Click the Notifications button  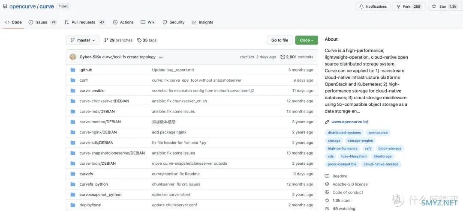373,6
